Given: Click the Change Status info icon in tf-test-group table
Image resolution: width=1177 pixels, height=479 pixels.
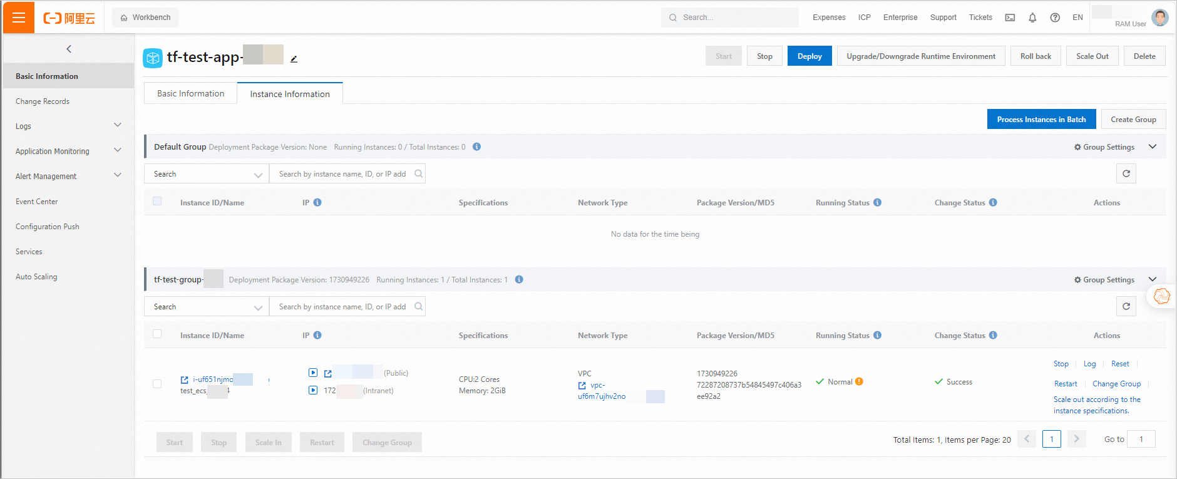Looking at the screenshot, I should (993, 335).
